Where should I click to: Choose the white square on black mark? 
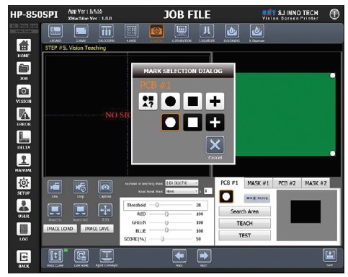[192, 123]
